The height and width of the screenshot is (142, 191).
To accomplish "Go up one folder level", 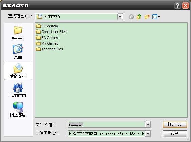I will click(139, 17).
